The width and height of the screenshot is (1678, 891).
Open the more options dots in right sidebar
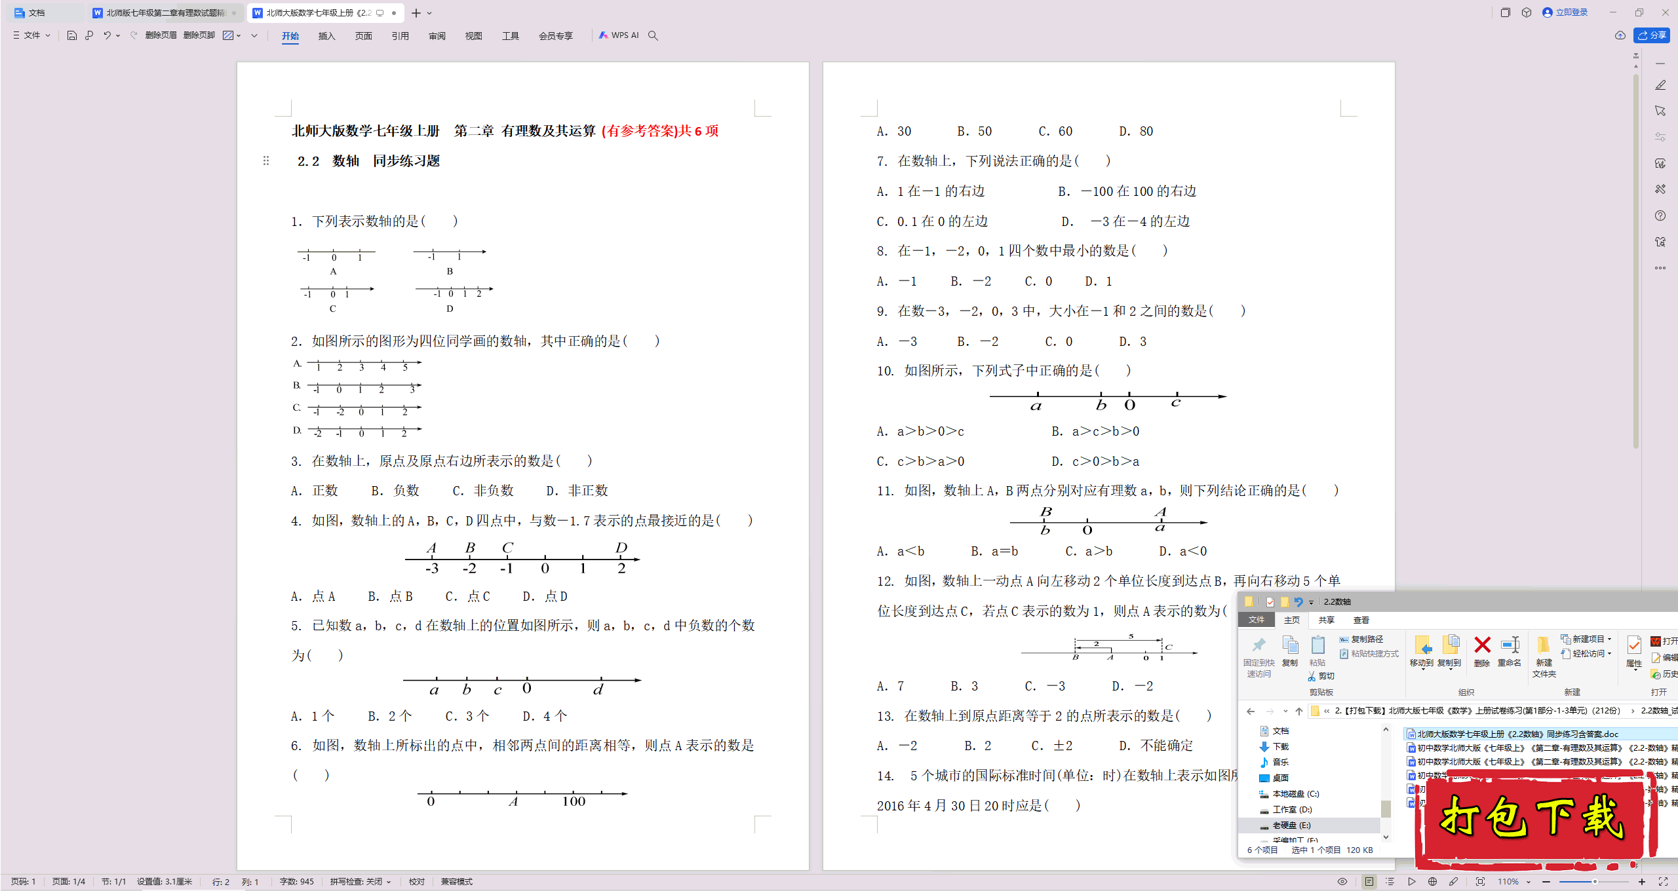(x=1660, y=268)
